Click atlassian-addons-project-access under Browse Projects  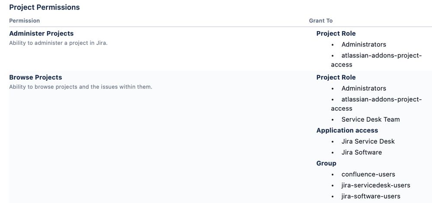376,104
